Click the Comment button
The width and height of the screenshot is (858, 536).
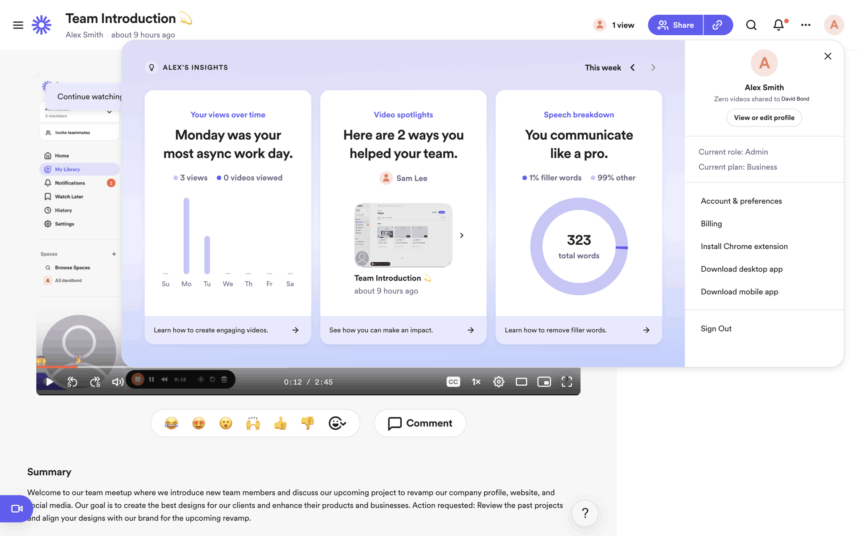point(420,423)
